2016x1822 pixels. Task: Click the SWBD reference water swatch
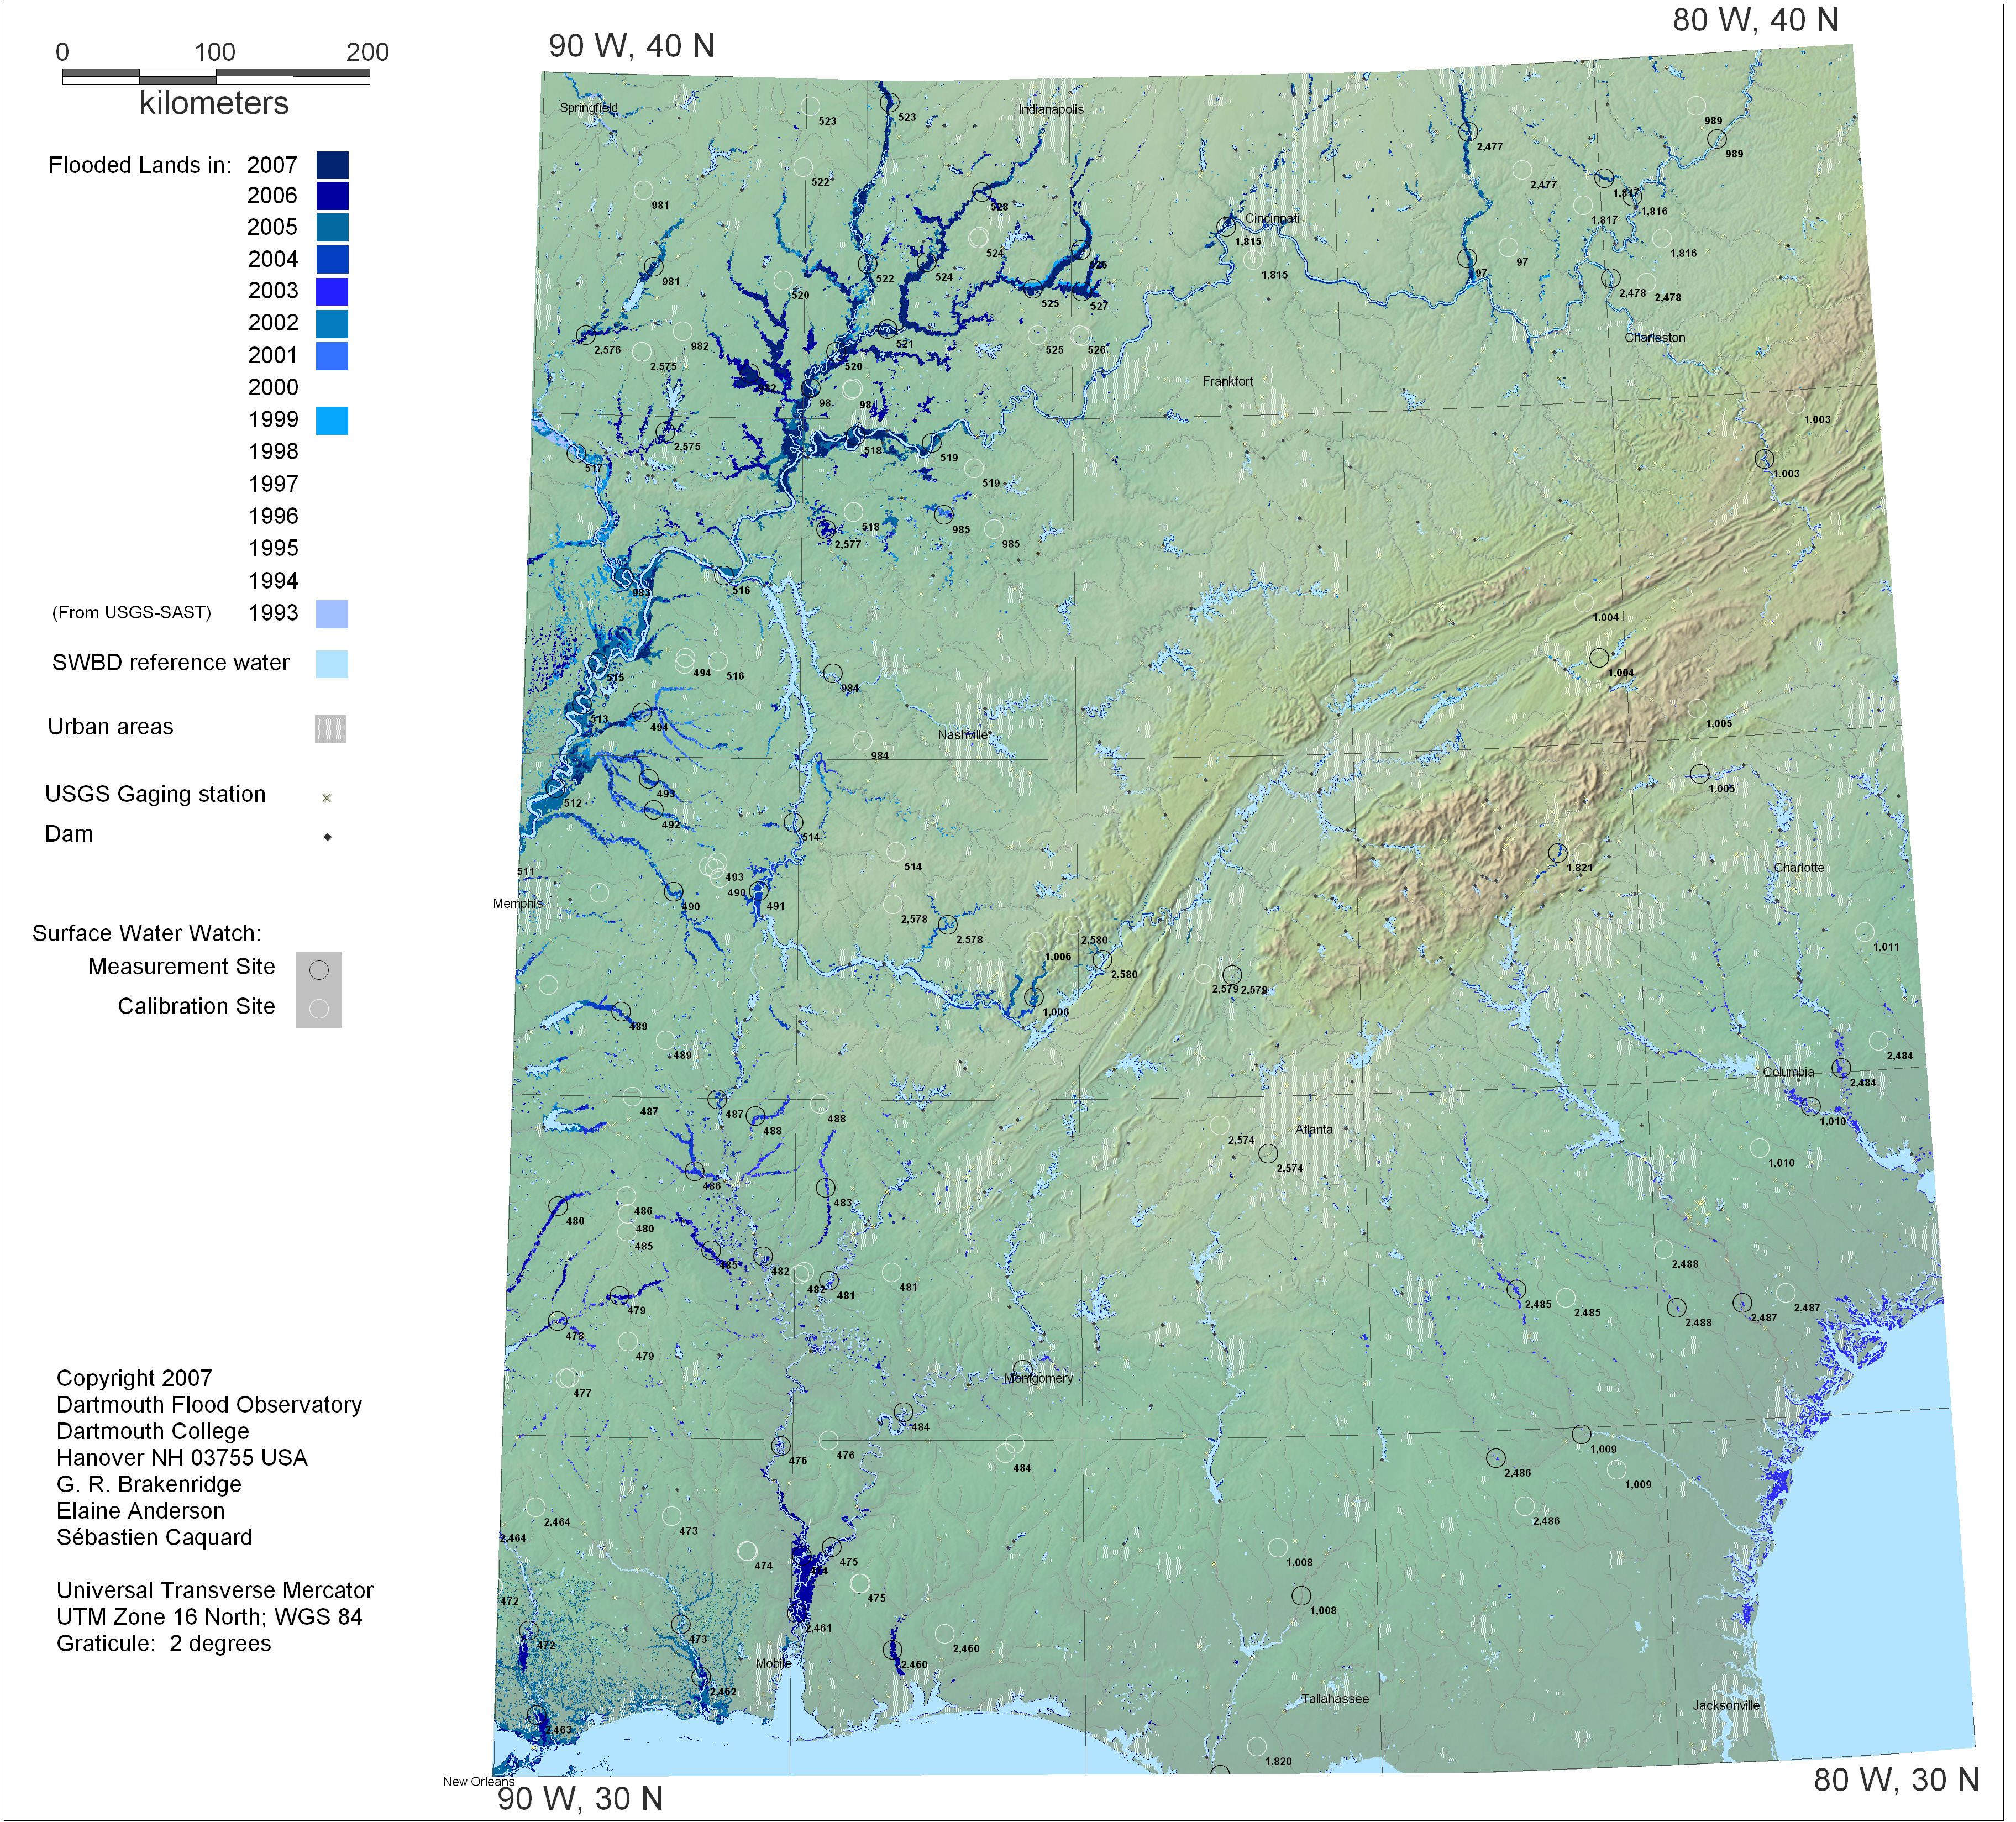pyautogui.click(x=332, y=663)
